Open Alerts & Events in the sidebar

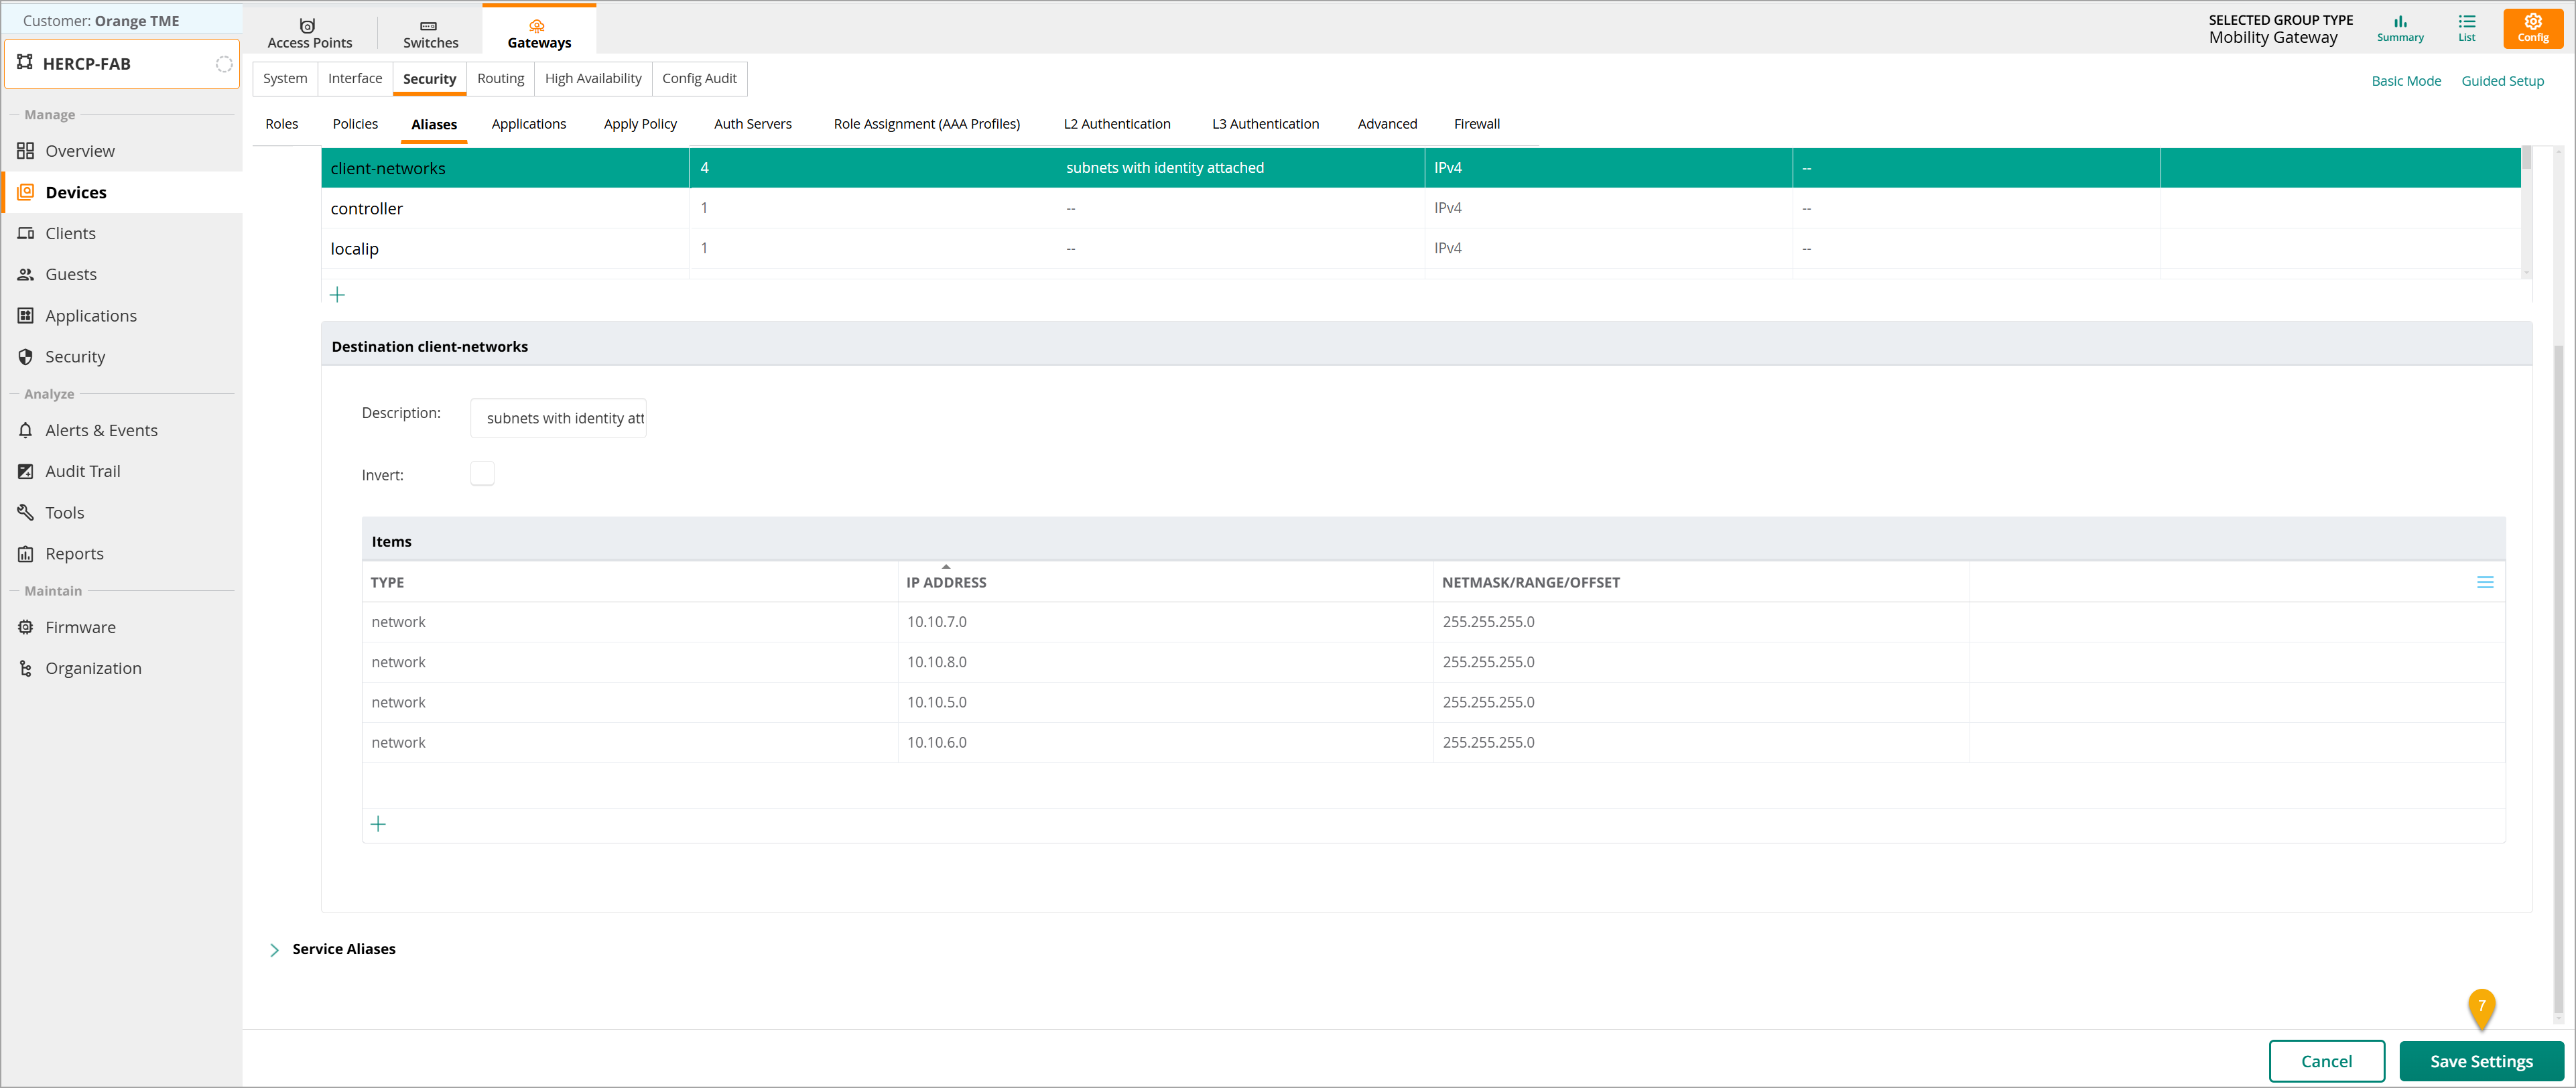tap(122, 430)
